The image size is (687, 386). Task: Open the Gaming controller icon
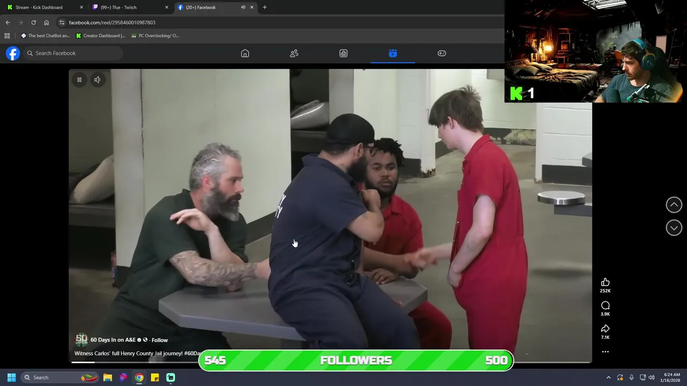[442, 53]
